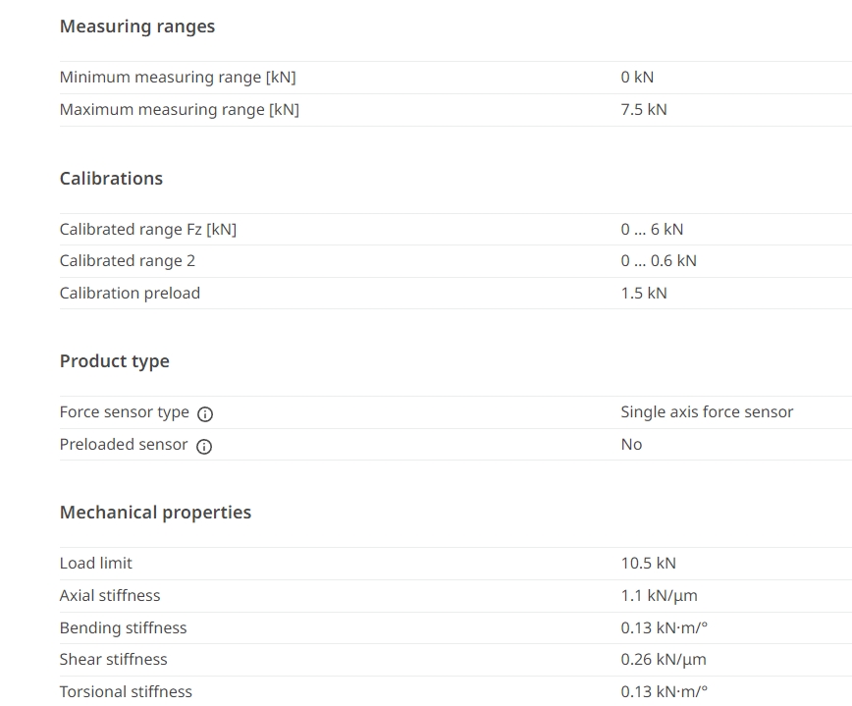Click the Torsional stiffness label
This screenshot has height=706, width=852.
click(126, 692)
